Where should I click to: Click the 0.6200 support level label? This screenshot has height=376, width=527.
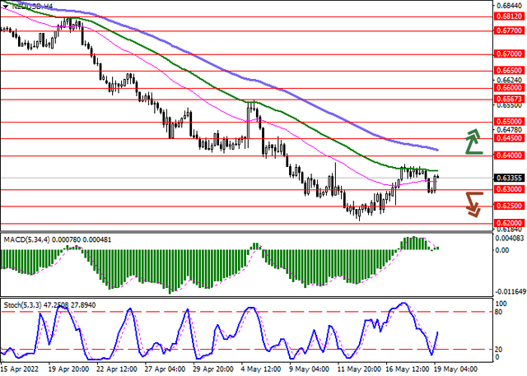tap(510, 223)
